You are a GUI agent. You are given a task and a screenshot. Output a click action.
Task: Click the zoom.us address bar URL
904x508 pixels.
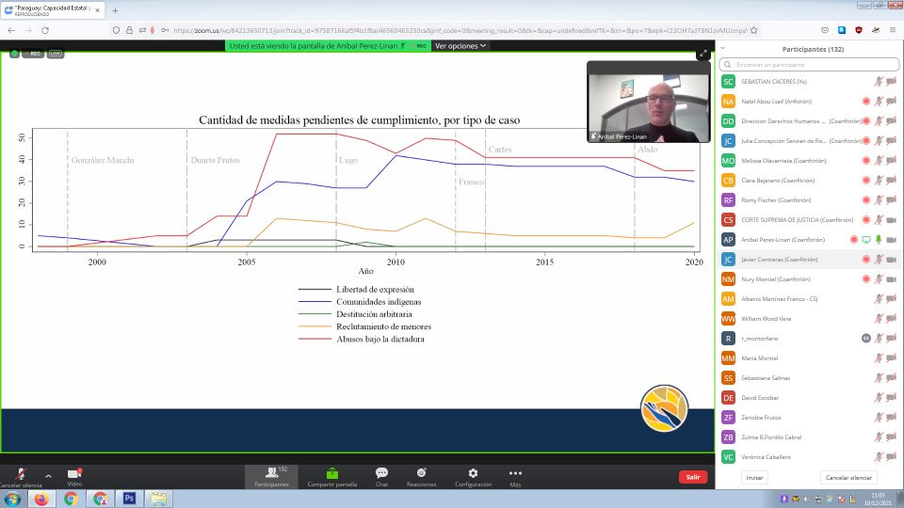click(x=460, y=30)
